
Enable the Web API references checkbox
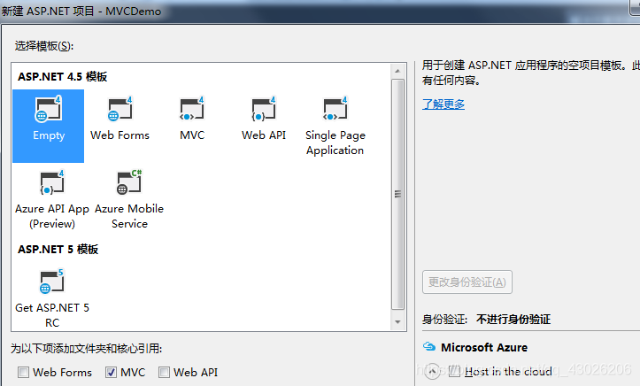[x=164, y=372]
